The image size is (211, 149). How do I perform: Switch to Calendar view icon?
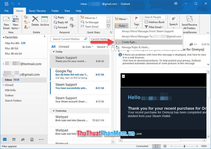pos(14,139)
